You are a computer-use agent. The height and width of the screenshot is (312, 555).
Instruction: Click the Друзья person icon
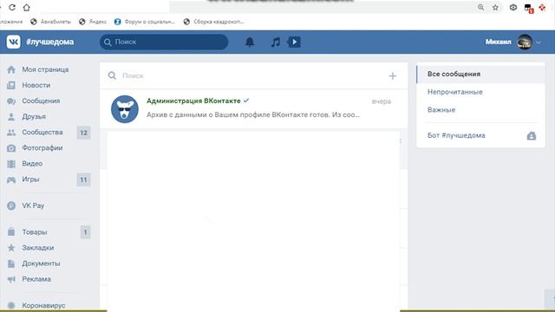click(x=11, y=117)
